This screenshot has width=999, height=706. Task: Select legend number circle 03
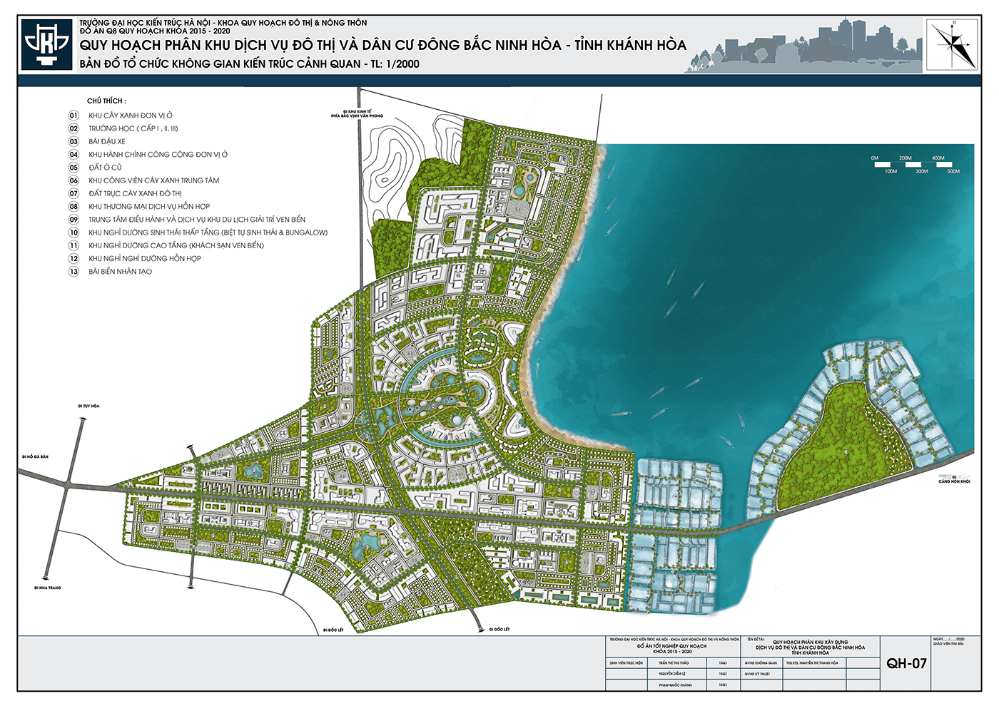[73, 141]
